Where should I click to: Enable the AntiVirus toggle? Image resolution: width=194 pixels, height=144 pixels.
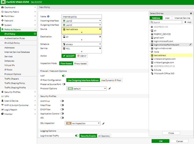(x=62, y=101)
